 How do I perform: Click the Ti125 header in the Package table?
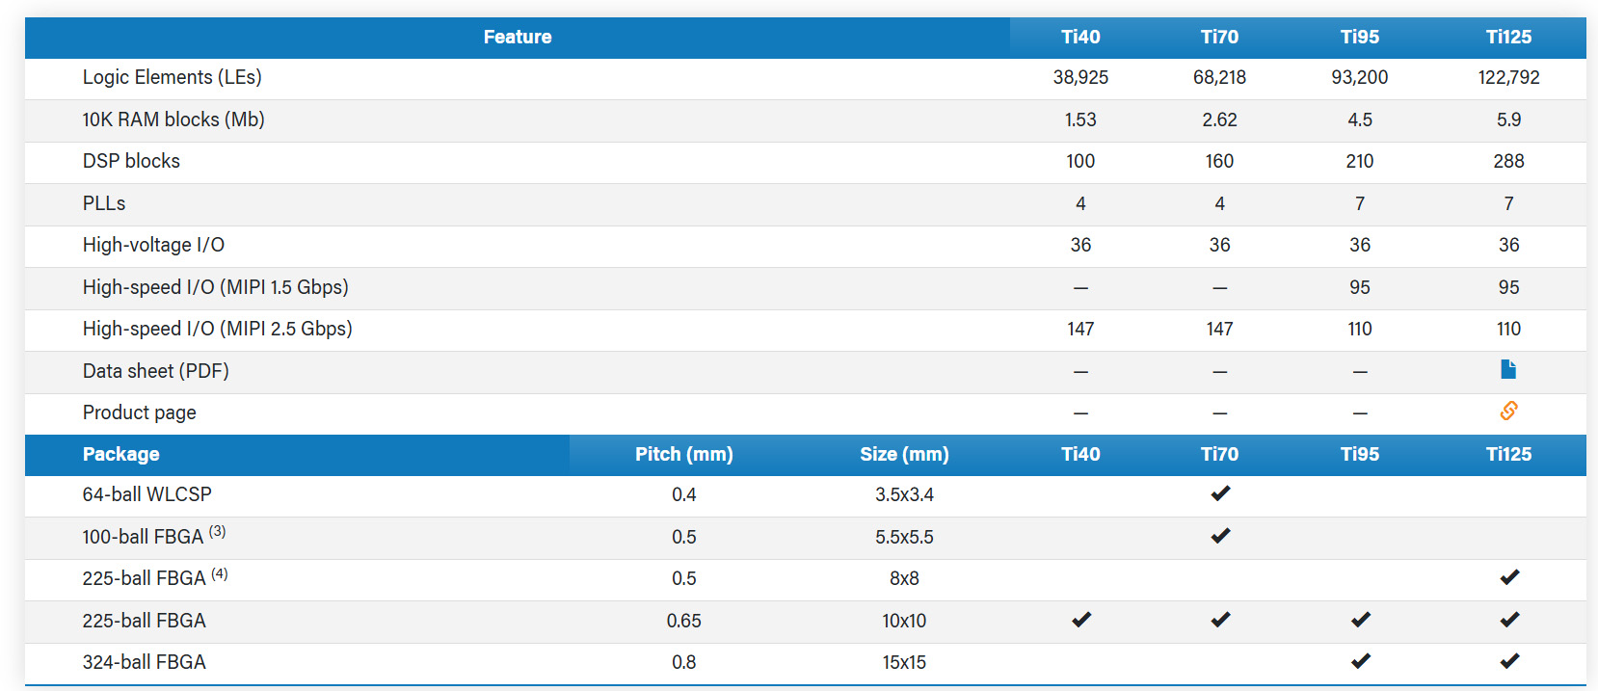[1508, 455]
